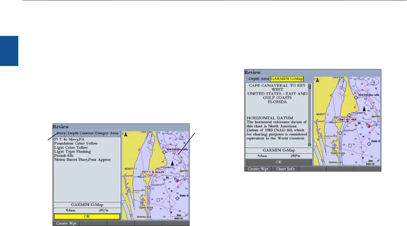Screen dimensions: 407x226
Task: Click scroll down arrow in chart notes
Action: (309, 145)
